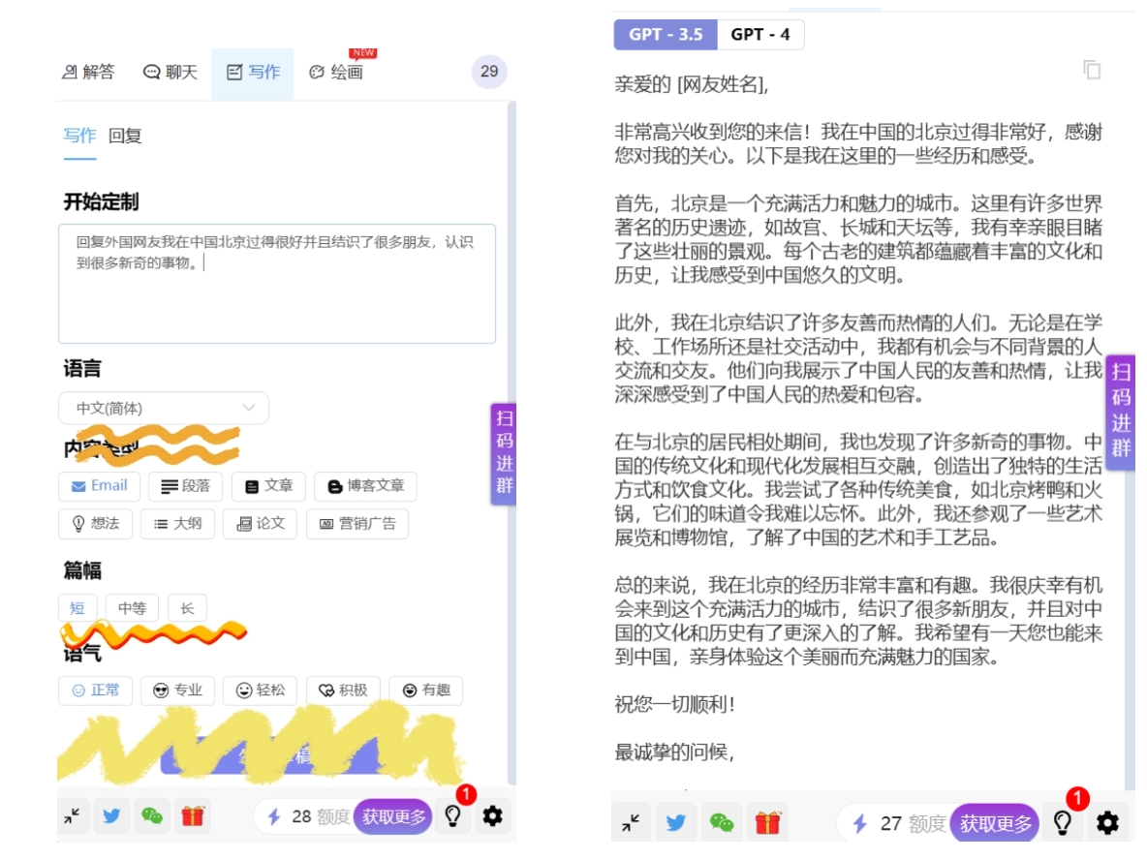
Task: Select 专业 tone
Action: click(177, 691)
